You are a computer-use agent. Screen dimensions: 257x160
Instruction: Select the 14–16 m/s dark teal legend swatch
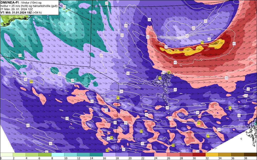(x=96, y=155)
